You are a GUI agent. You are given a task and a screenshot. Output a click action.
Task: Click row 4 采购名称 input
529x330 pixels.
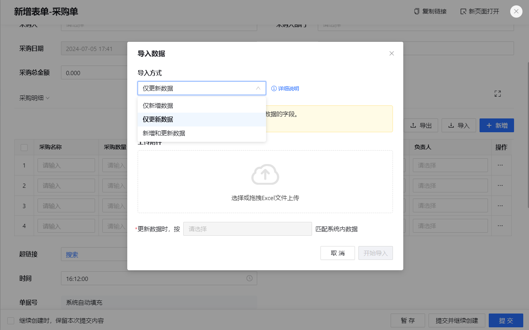[66, 226]
